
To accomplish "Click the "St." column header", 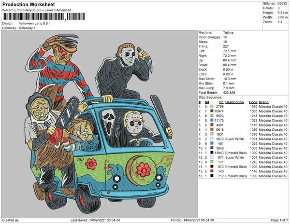I will 221,102.
